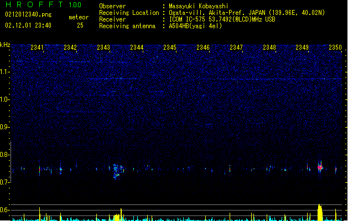Click the 0.9 frequency axis label
Image resolution: width=348 pixels, height=221 pixels.
point(5,127)
